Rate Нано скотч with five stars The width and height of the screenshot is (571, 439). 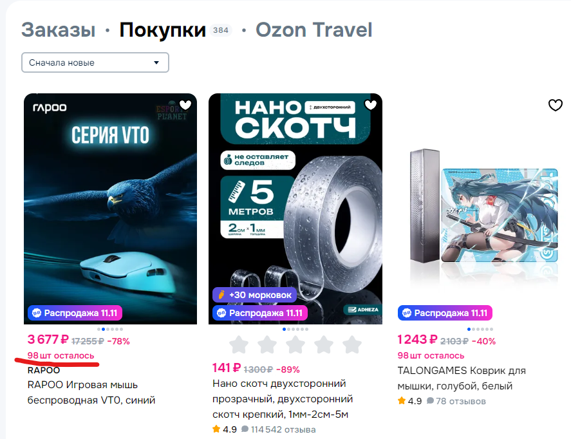(x=352, y=345)
